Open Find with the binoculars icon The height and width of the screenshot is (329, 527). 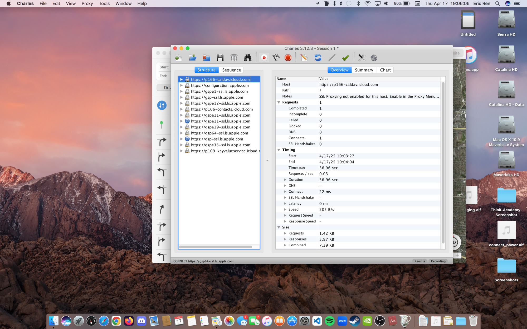pyautogui.click(x=248, y=58)
